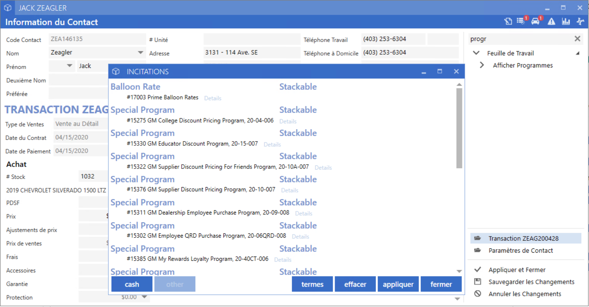Image resolution: width=589 pixels, height=307 pixels.
Task: Click the Adresse field 3131 - 114 Ave. SE
Action: (x=252, y=52)
